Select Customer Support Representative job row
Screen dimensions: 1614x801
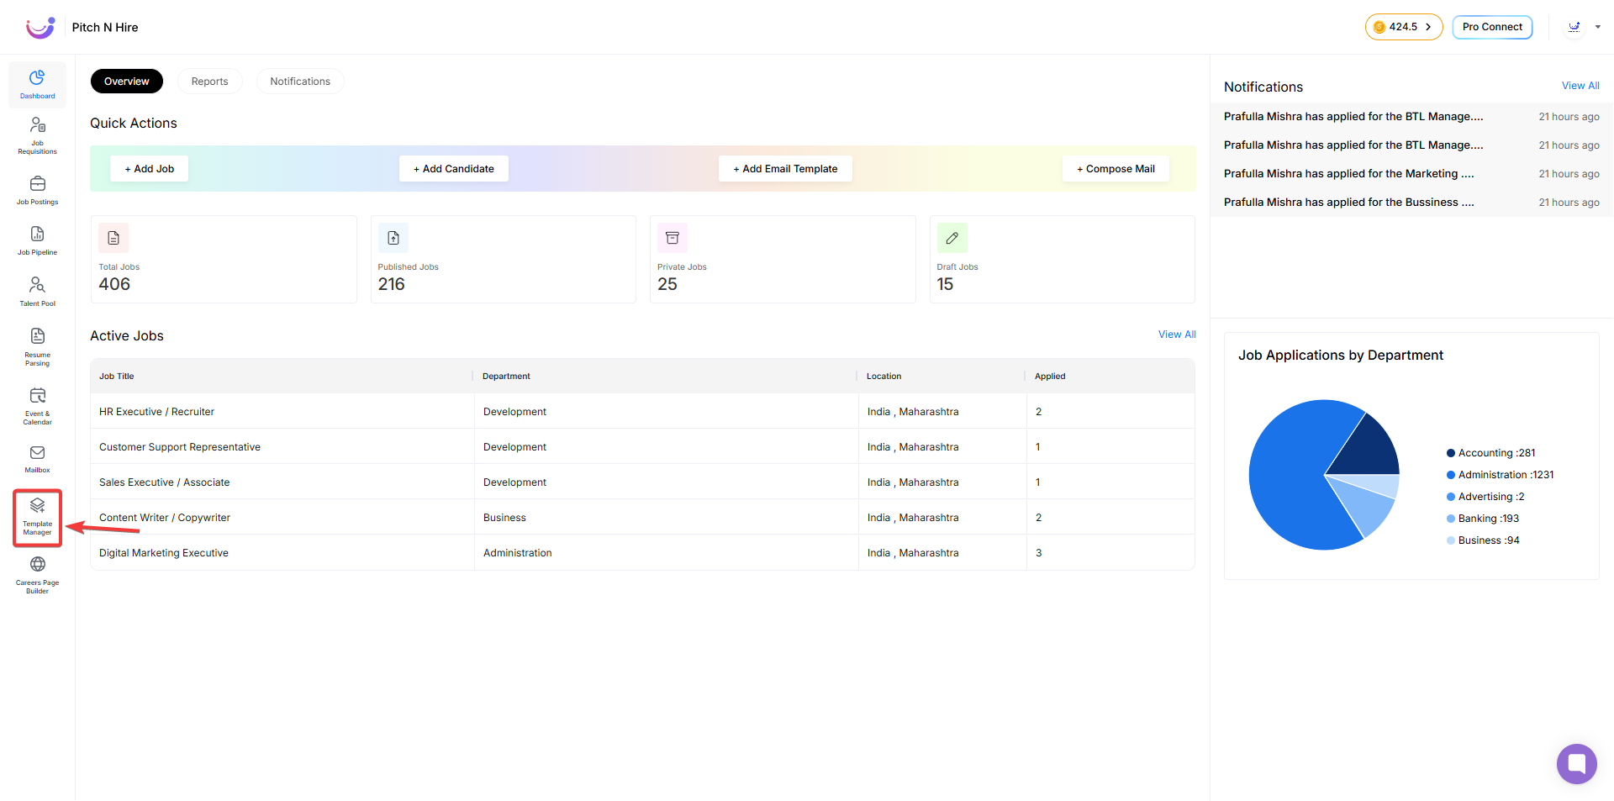pyautogui.click(x=643, y=447)
